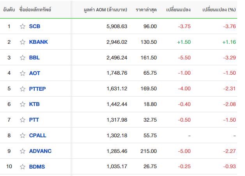The width and height of the screenshot is (245, 176).
Task: Click the star beside PTTEP
Action: (x=23, y=89)
